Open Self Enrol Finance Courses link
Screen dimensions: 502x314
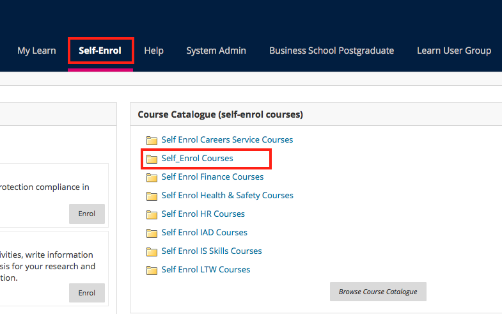[212, 177]
